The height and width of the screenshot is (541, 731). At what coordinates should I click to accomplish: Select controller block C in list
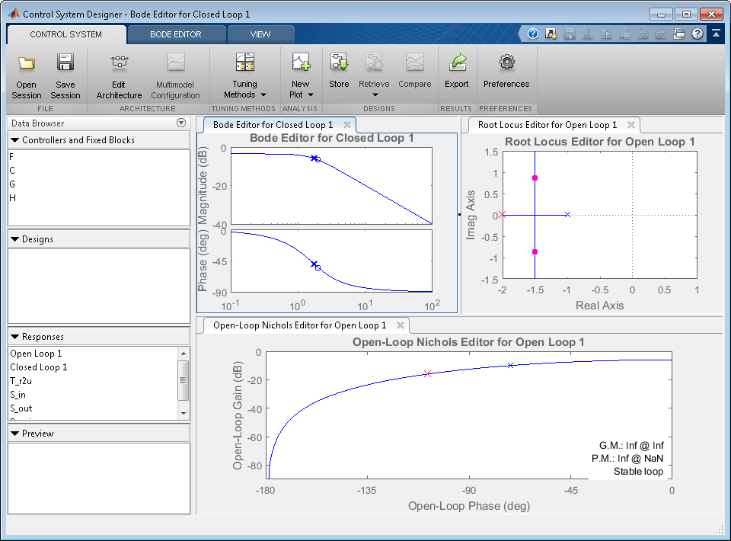(12, 171)
